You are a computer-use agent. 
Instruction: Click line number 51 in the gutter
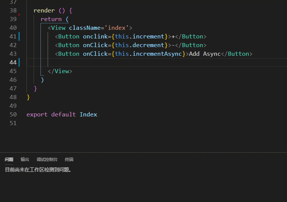(x=13, y=123)
